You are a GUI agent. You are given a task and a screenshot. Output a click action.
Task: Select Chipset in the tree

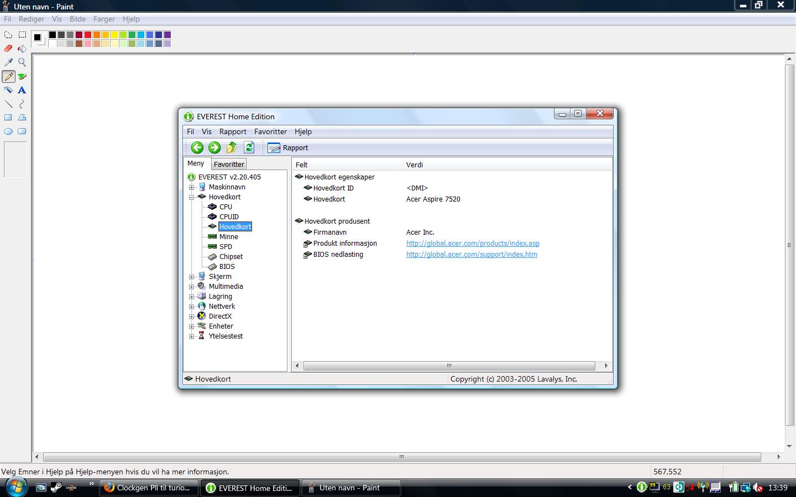[x=231, y=256]
